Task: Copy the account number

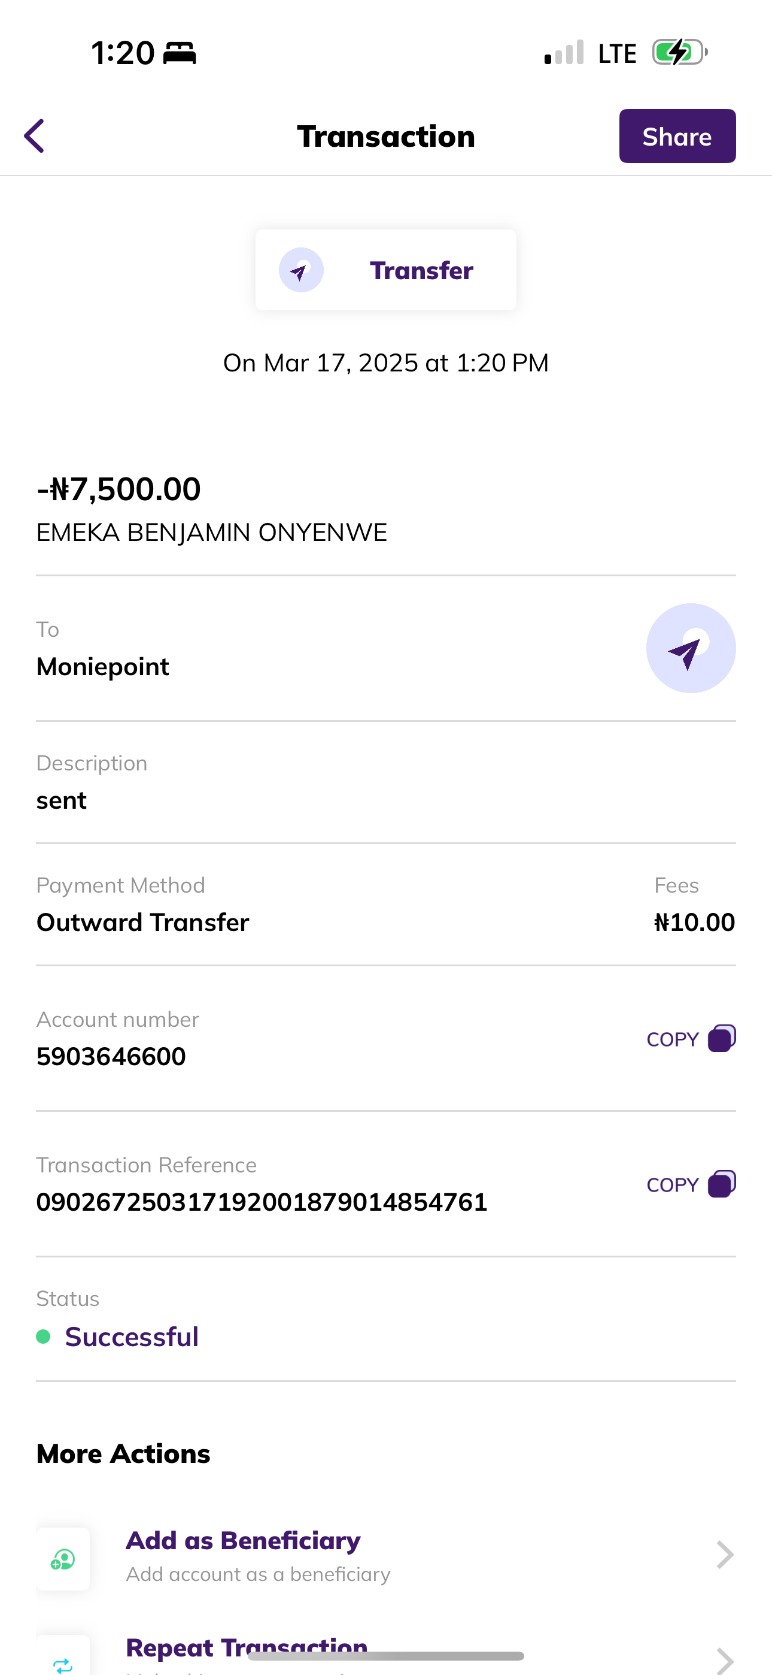Action: pyautogui.click(x=691, y=1038)
